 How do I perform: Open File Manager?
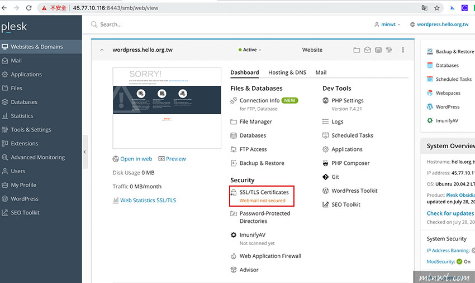coord(256,121)
